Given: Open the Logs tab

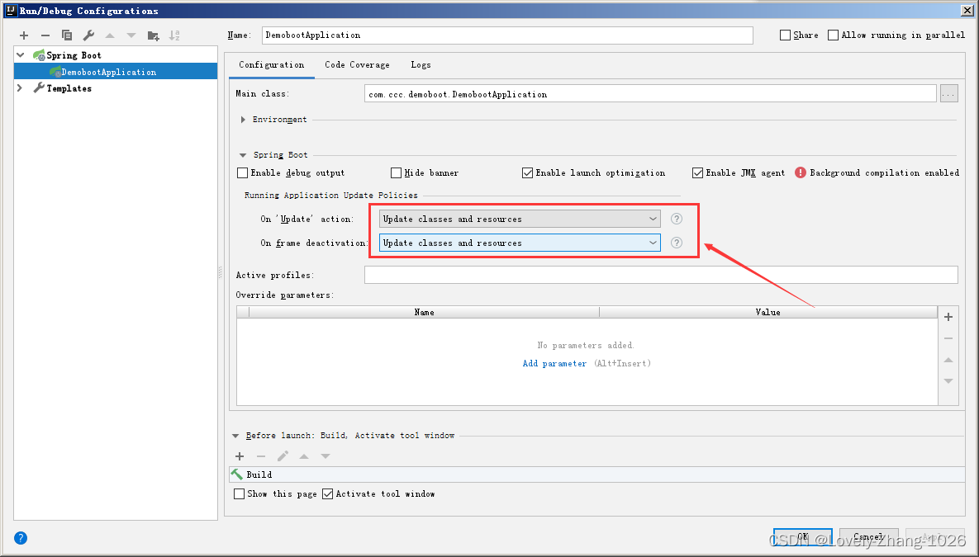Looking at the screenshot, I should [x=421, y=65].
